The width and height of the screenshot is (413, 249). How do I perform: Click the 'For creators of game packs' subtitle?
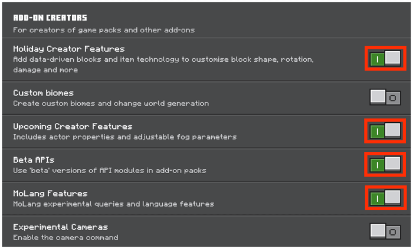pyautogui.click(x=104, y=29)
